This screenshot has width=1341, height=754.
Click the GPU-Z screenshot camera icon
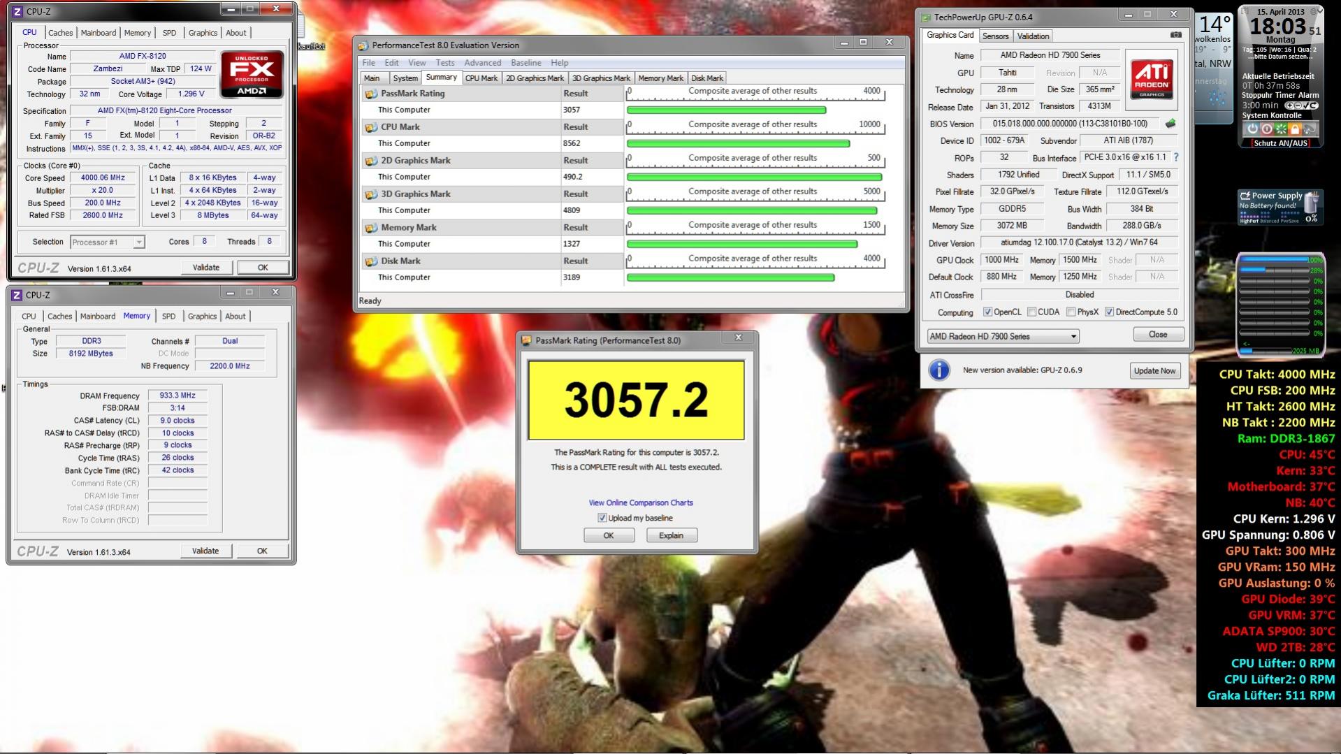tap(1176, 35)
